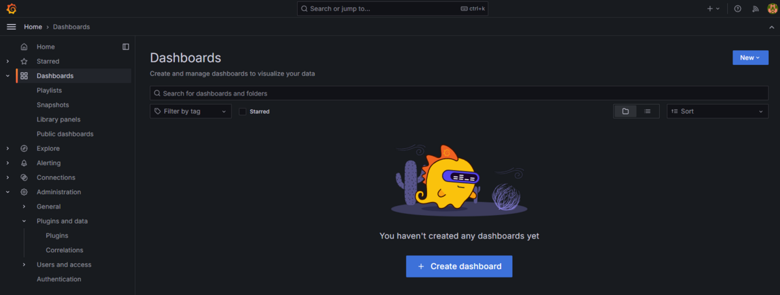Collapse the top bar chevron at right
This screenshot has width=780, height=295.
pyautogui.click(x=772, y=27)
